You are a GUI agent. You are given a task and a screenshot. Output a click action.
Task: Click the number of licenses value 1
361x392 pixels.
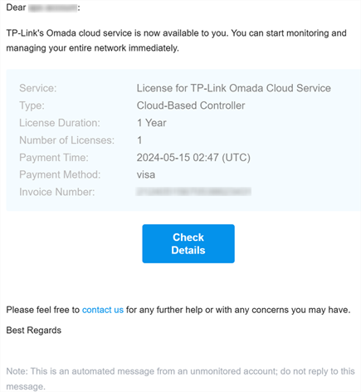(139, 140)
